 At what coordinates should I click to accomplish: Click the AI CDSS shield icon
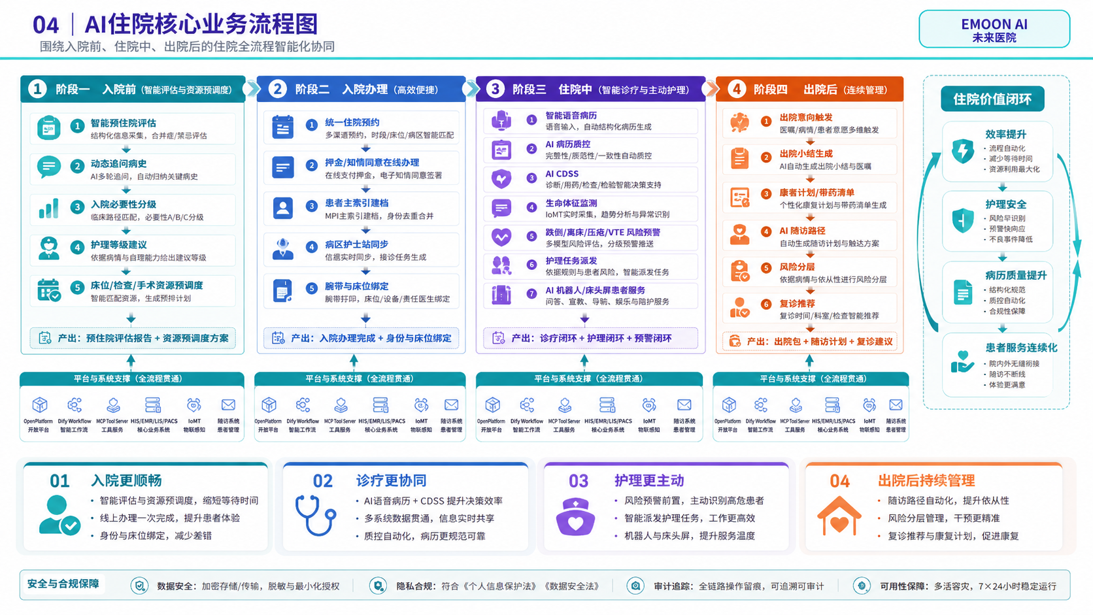point(501,178)
